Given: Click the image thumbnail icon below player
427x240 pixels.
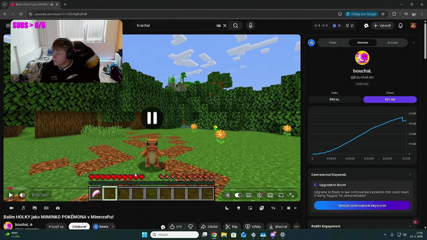Looking at the screenshot, I should [x=35, y=208].
